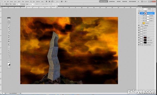The width and height of the screenshot is (157, 95).
Task: Select the Rectangle shape tool
Action: tap(9, 53)
